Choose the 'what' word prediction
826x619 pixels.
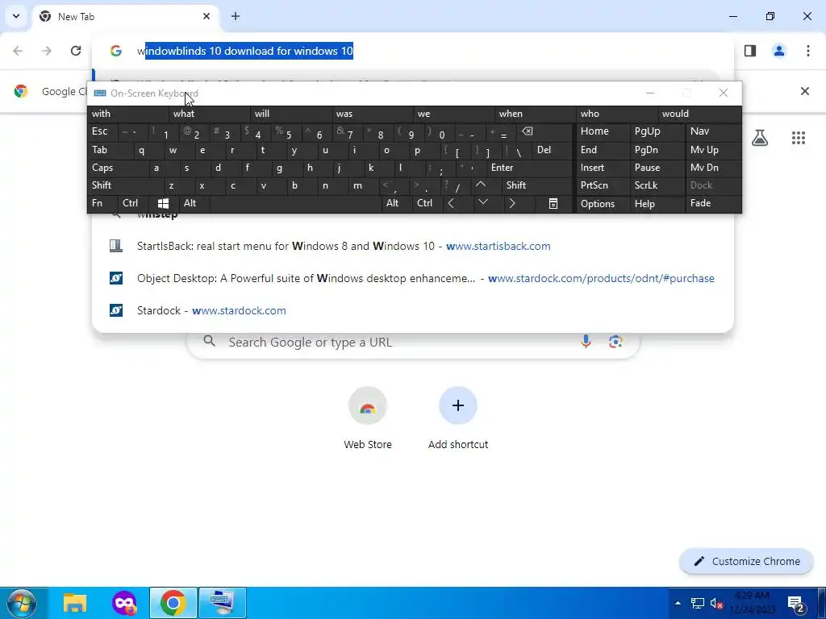[x=210, y=114]
